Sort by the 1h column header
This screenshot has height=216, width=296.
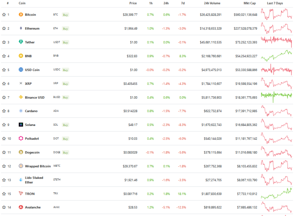[x=151, y=3]
